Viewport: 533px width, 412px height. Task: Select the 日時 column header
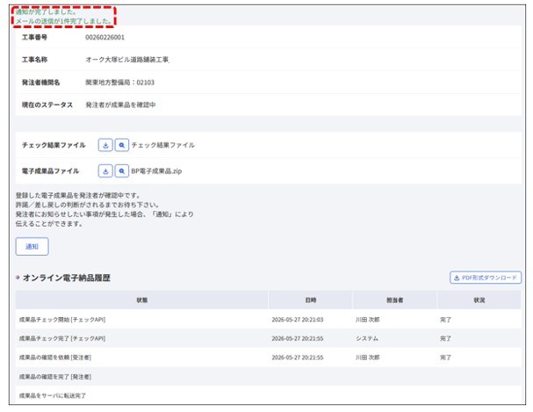310,300
